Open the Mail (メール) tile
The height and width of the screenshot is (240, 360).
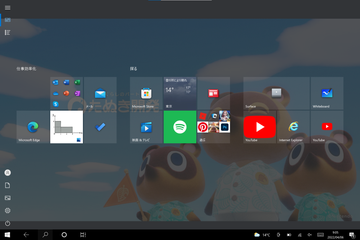pyautogui.click(x=100, y=93)
